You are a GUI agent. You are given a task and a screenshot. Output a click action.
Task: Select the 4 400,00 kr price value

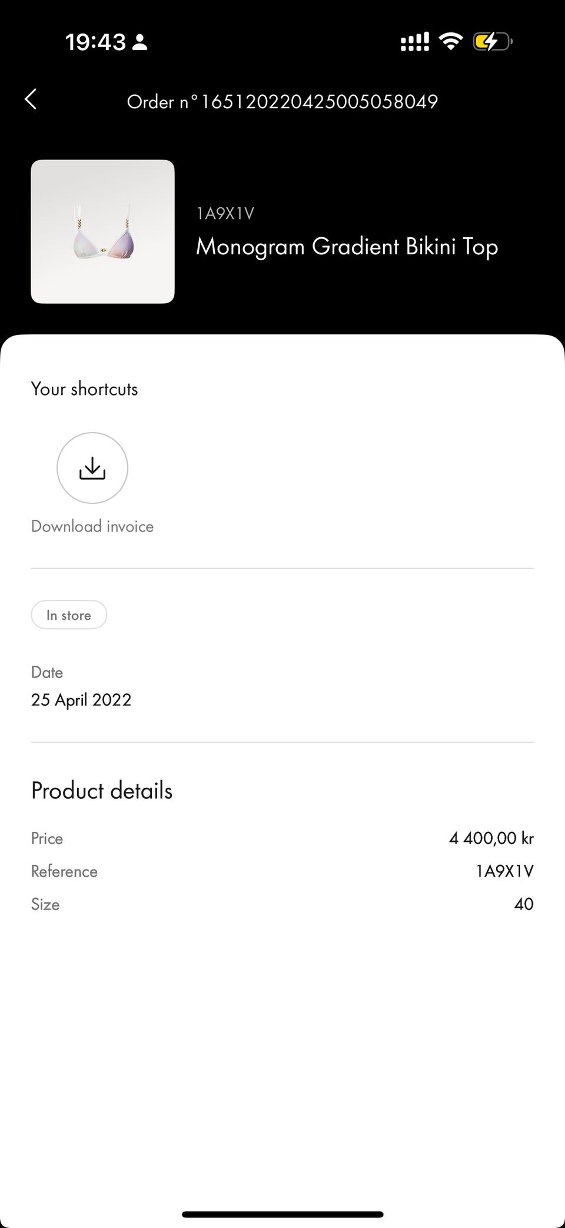click(491, 838)
